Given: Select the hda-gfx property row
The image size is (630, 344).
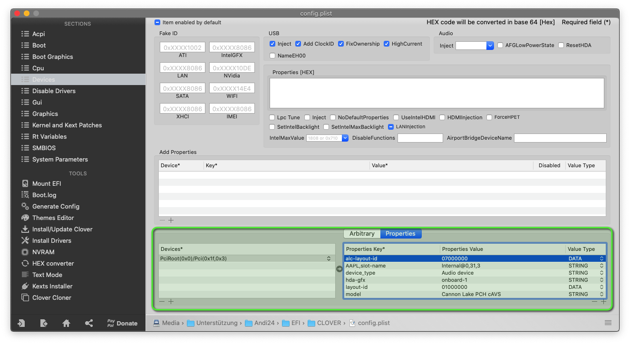Looking at the screenshot, I should pyautogui.click(x=392, y=280).
